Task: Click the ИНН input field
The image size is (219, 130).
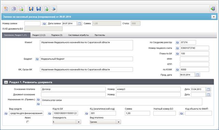Action: (195, 59)
